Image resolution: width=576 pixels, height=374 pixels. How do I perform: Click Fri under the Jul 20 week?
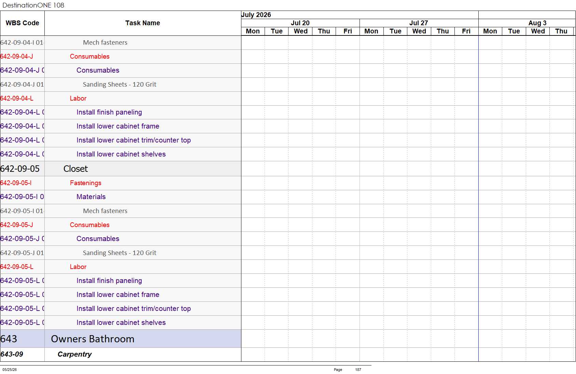(348, 31)
